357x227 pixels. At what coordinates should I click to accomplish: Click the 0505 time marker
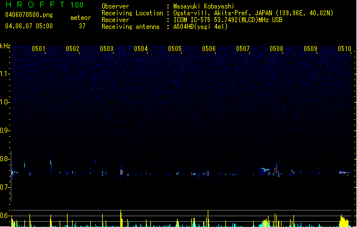175,49
